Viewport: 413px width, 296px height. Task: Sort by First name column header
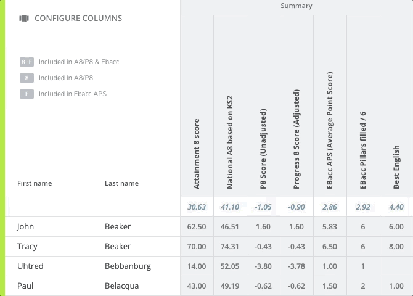coord(35,183)
